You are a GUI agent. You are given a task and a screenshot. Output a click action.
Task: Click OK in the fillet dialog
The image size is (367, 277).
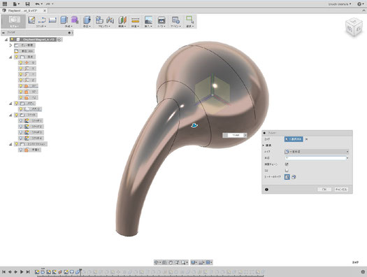[324, 189]
